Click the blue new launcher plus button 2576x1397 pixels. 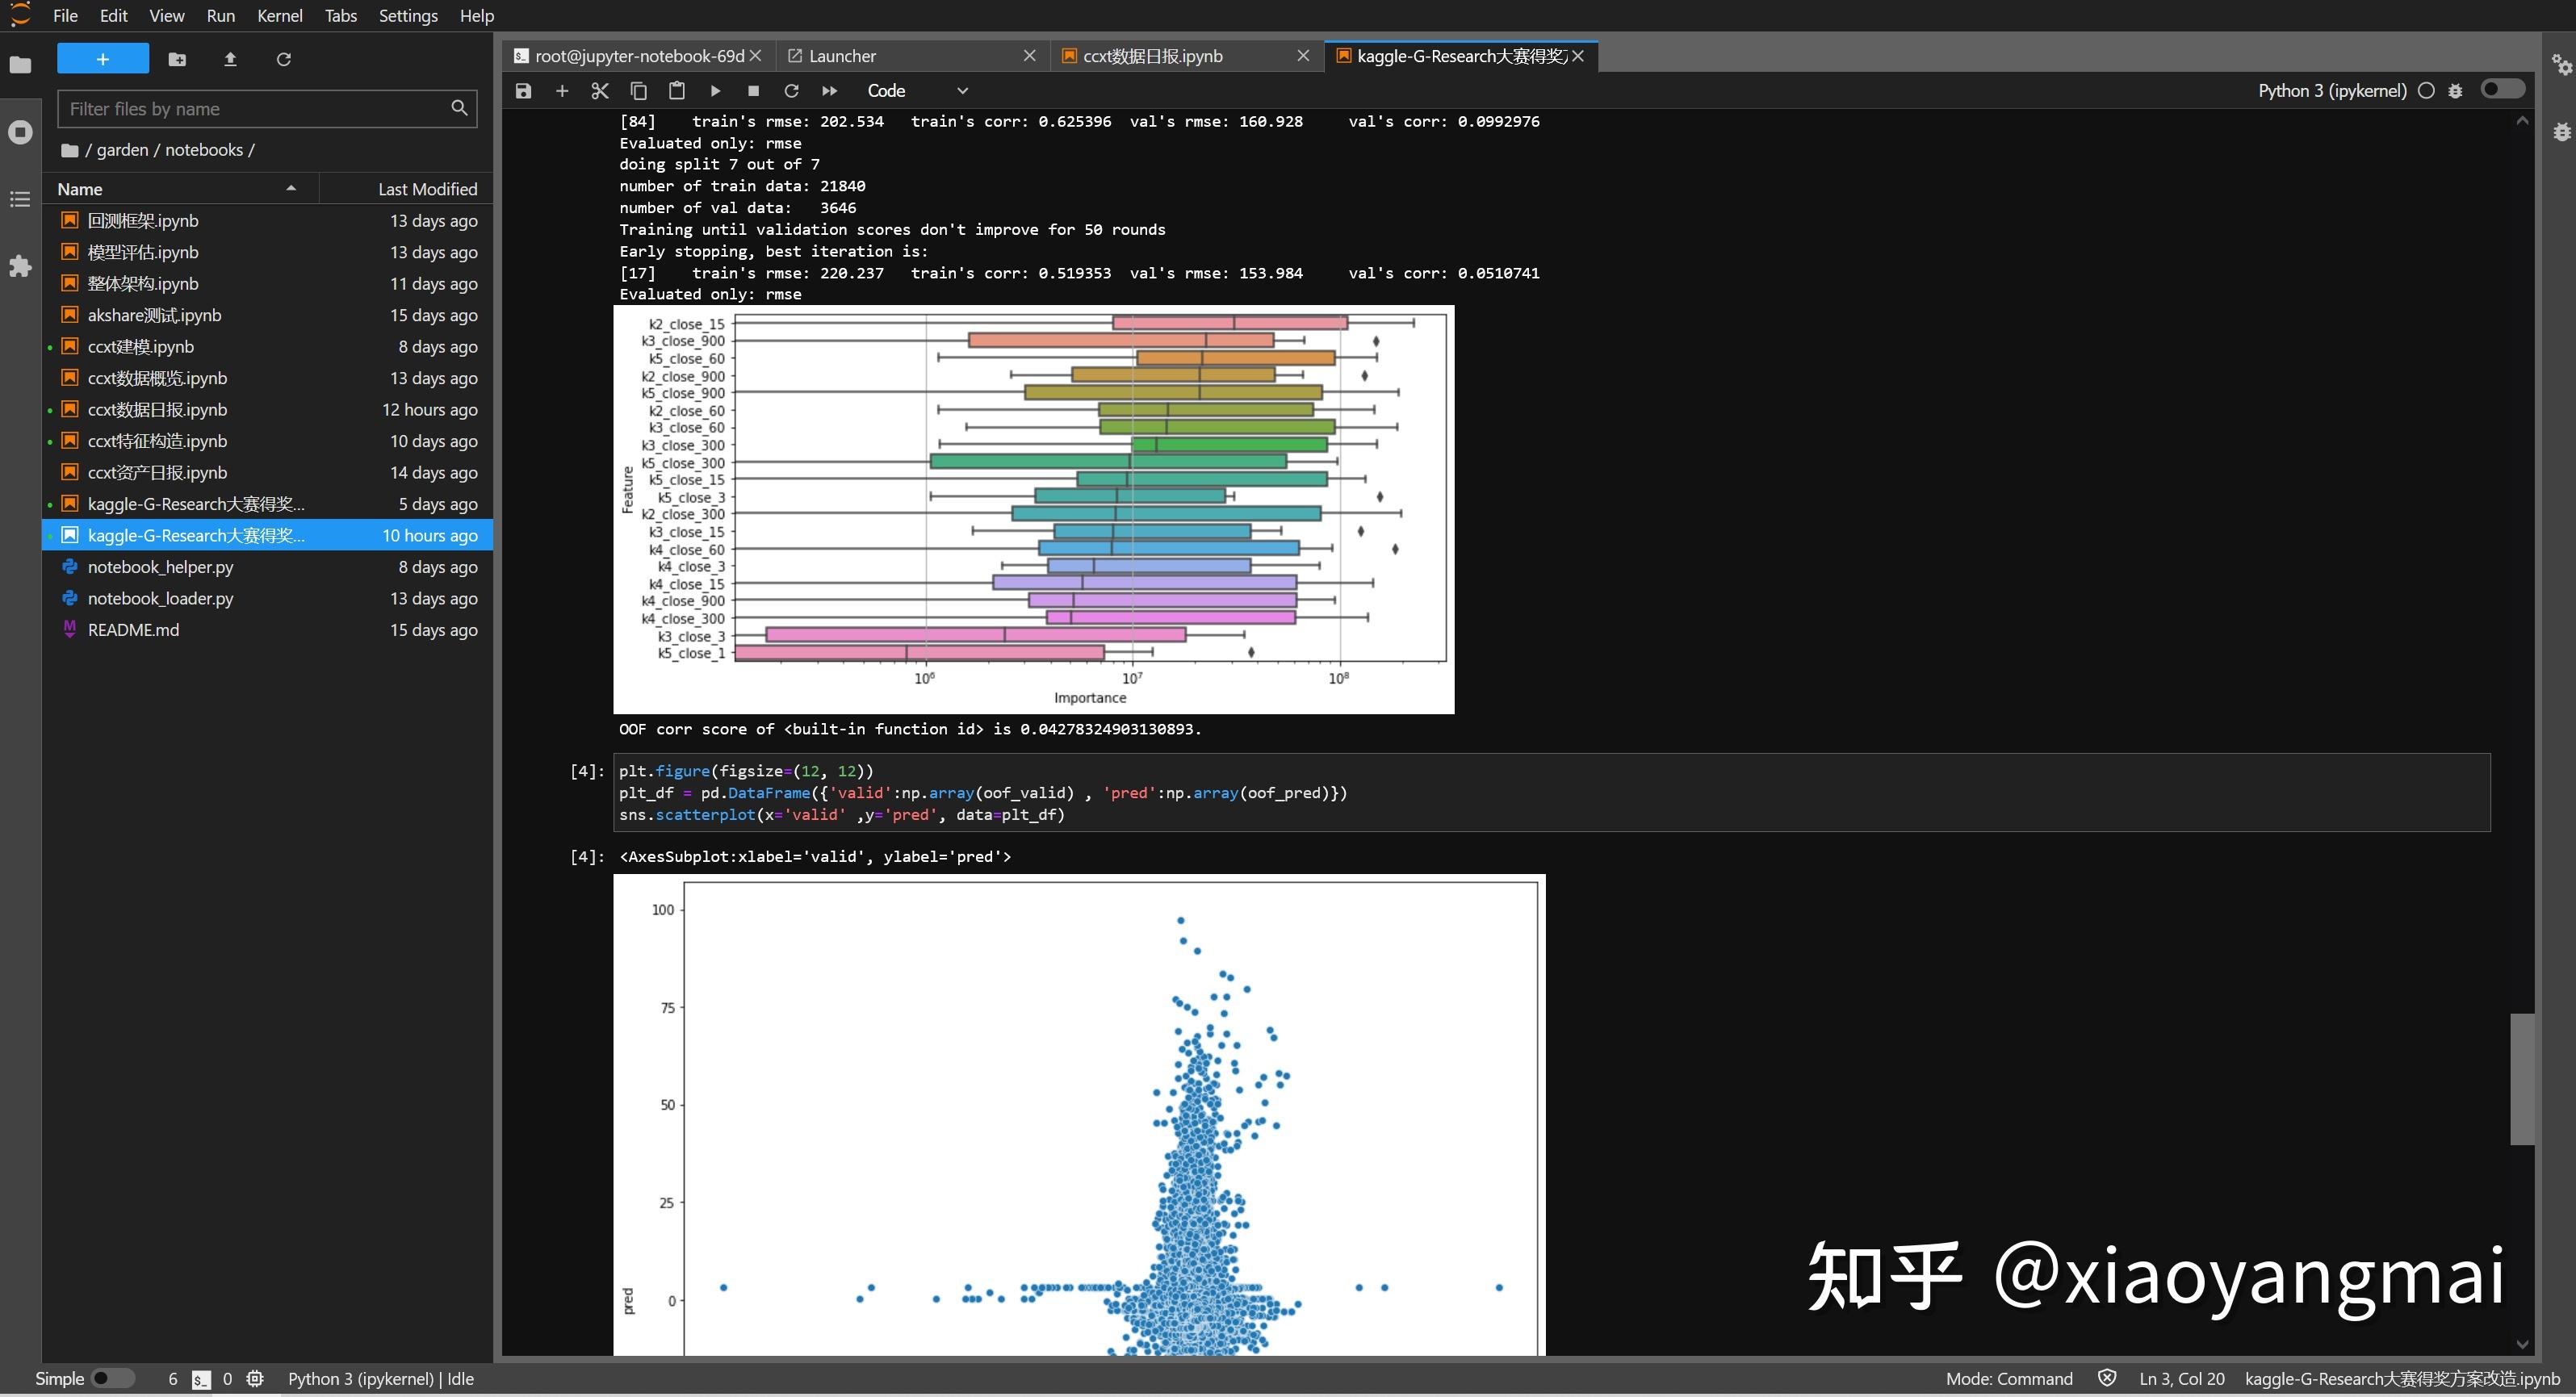(103, 59)
